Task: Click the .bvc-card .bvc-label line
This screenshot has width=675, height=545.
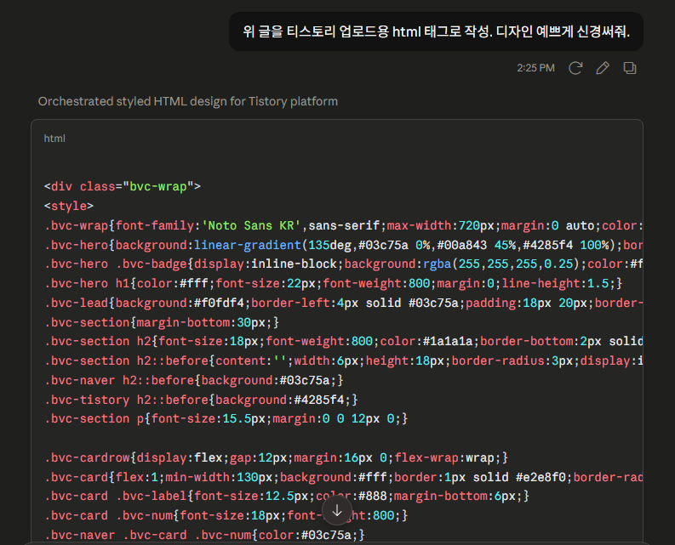Action: click(287, 496)
